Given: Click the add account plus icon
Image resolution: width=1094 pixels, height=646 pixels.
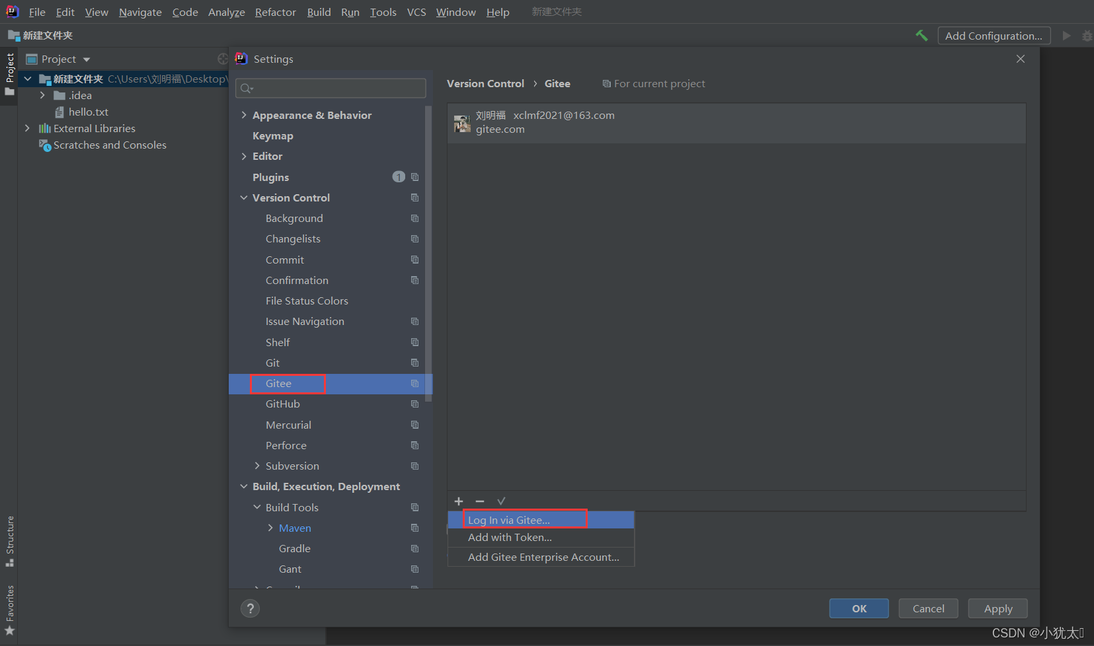Looking at the screenshot, I should click(459, 501).
